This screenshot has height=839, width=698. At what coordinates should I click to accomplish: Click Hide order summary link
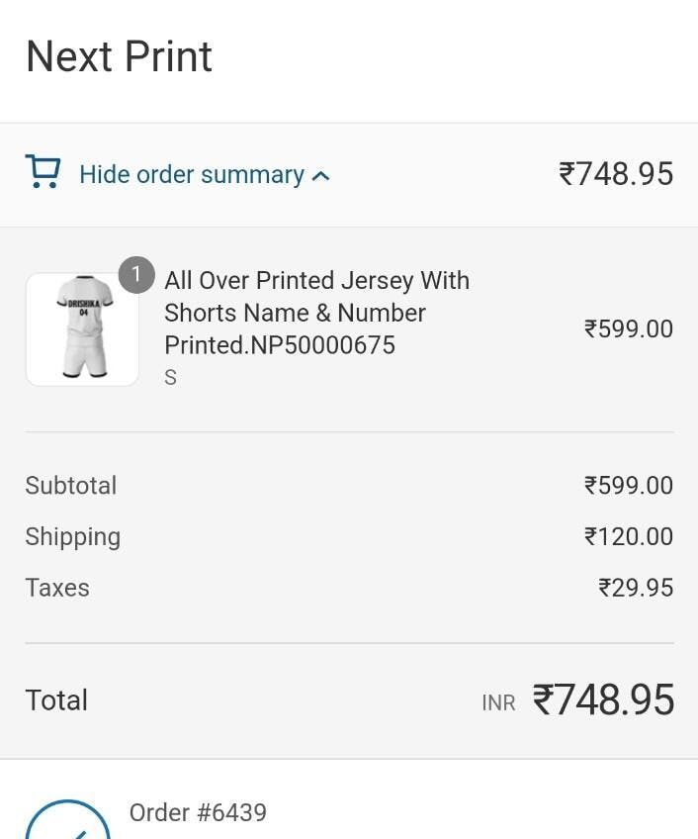point(192,175)
